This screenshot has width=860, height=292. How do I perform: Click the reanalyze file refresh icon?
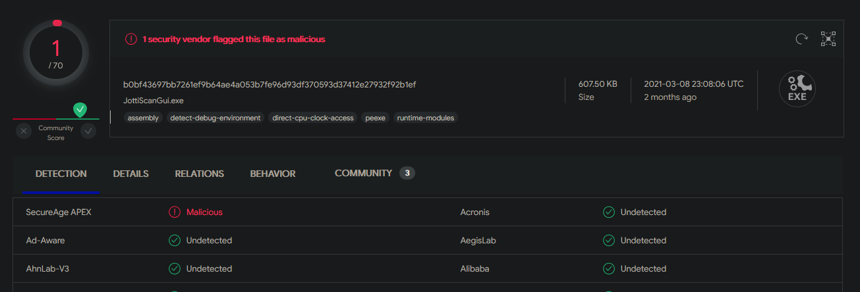[801, 39]
